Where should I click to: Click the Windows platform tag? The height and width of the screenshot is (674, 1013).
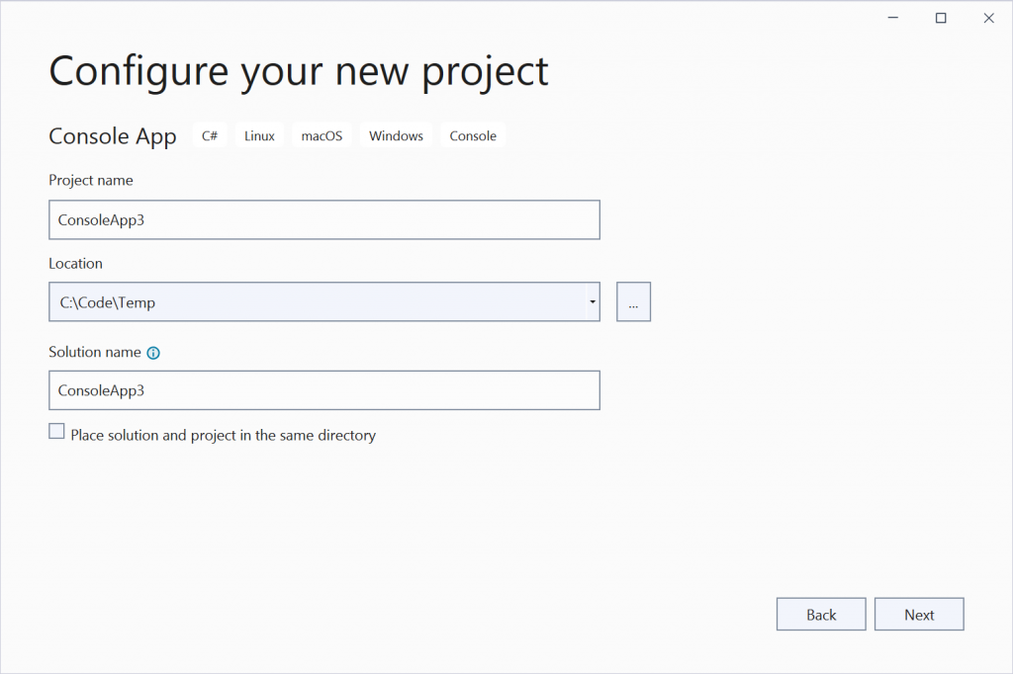click(396, 136)
